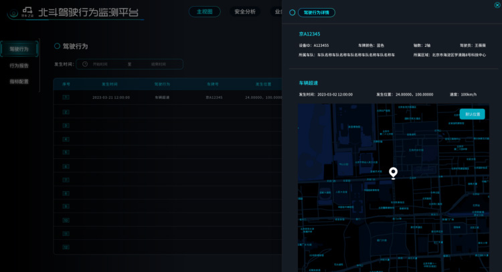The height and width of the screenshot is (272, 502).
Task: Open the 安全分析 tab
Action: (245, 11)
